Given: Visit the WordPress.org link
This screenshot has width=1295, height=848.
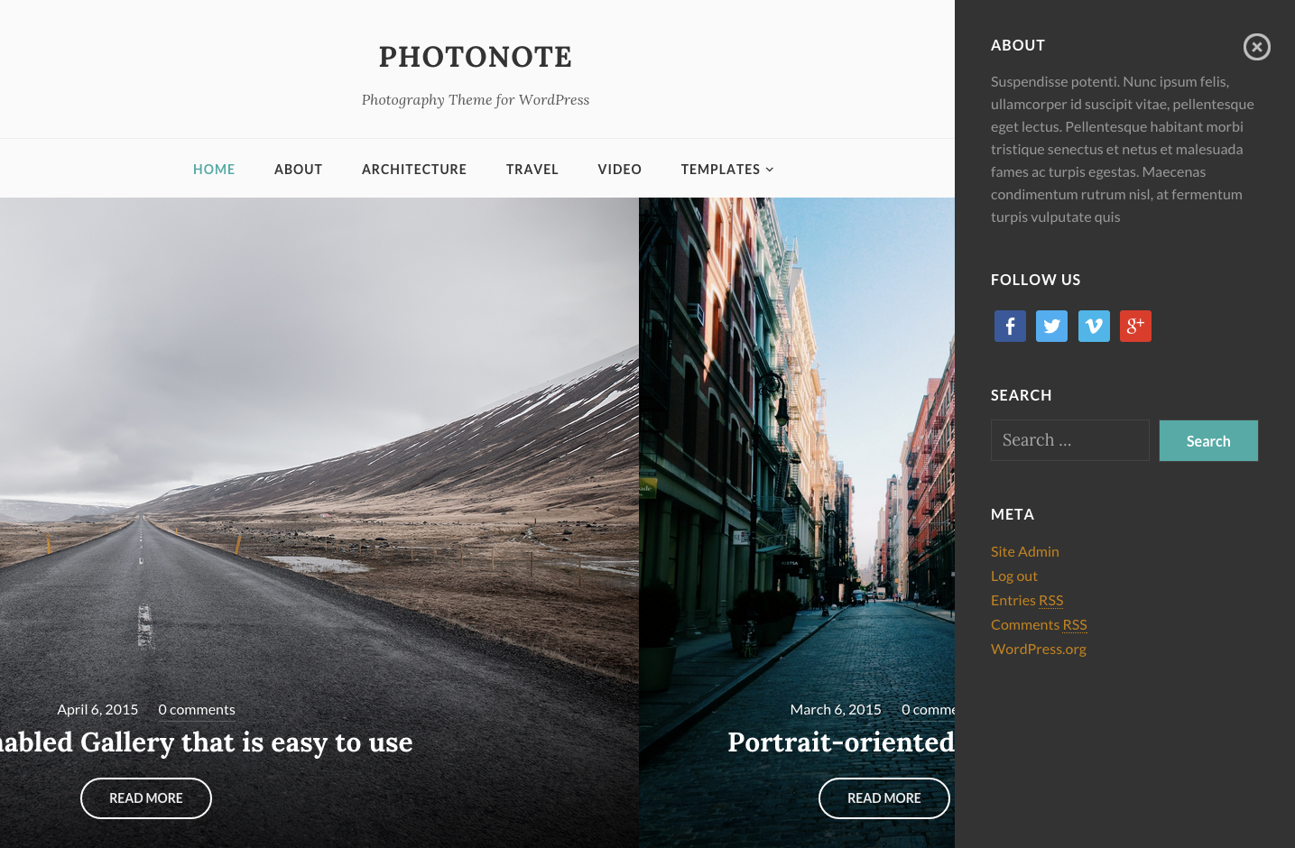Looking at the screenshot, I should (1039, 649).
